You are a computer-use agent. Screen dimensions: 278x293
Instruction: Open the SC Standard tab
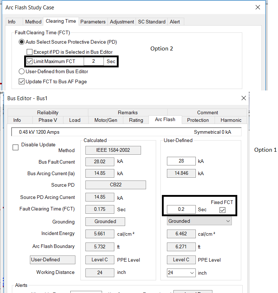tap(151, 22)
